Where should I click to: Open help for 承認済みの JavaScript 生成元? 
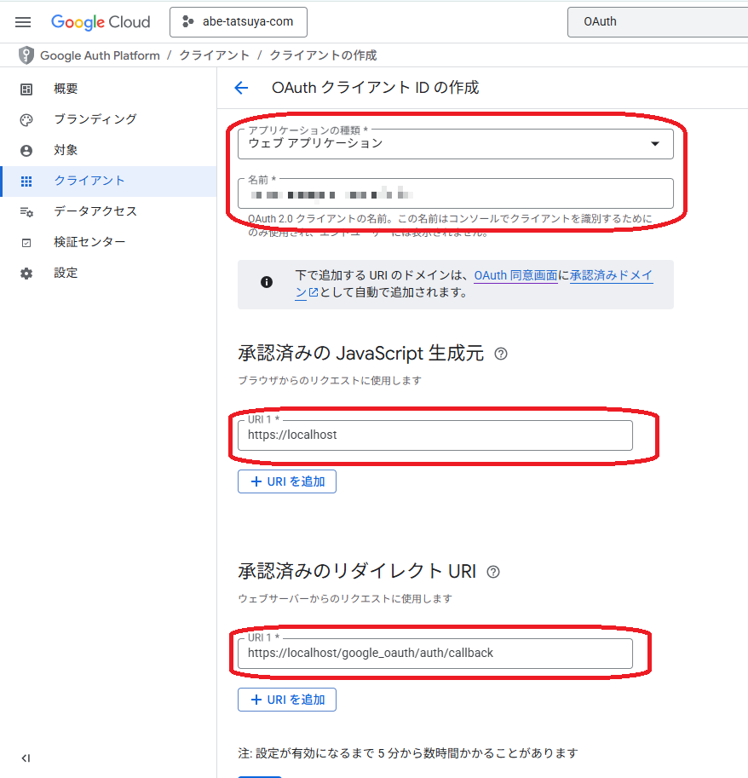coord(501,354)
